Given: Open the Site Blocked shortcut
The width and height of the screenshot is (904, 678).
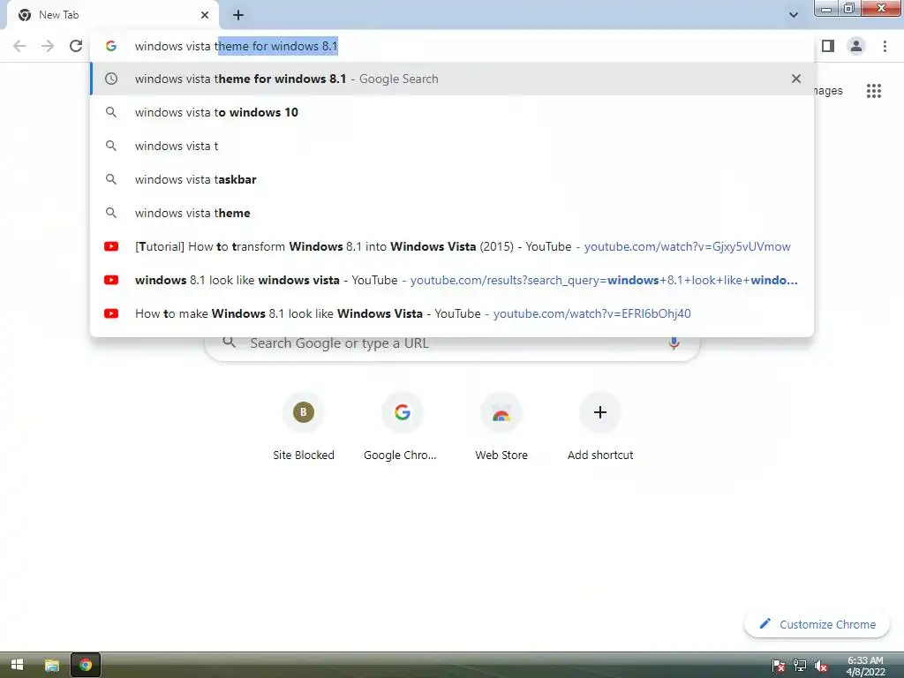Looking at the screenshot, I should click(x=304, y=426).
